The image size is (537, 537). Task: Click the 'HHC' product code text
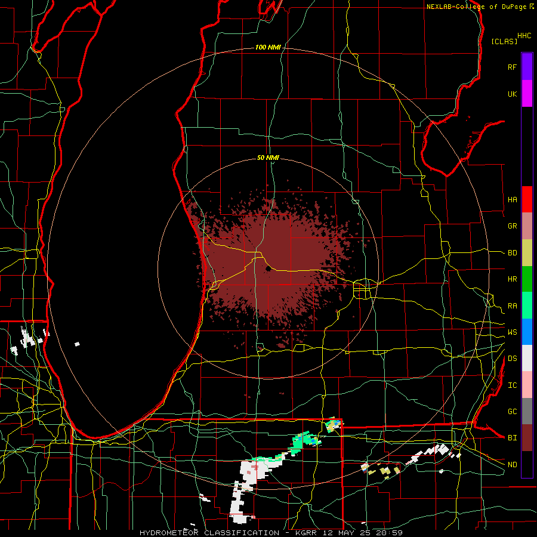click(524, 36)
